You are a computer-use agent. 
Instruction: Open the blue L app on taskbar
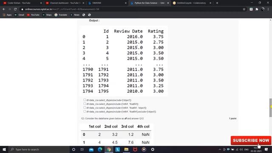[118, 149]
